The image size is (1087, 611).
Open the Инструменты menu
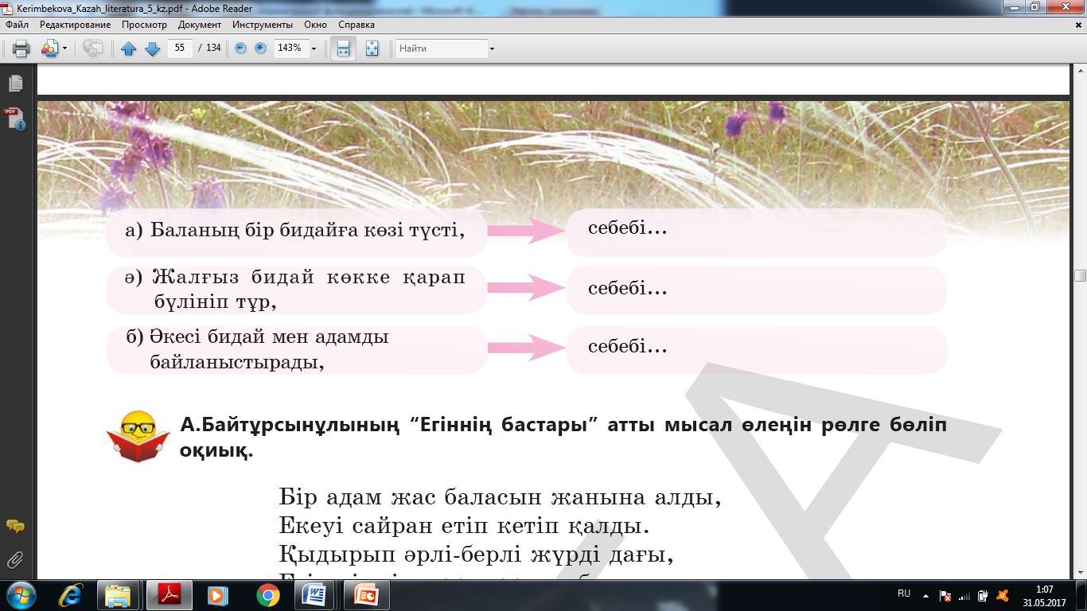coord(263,25)
